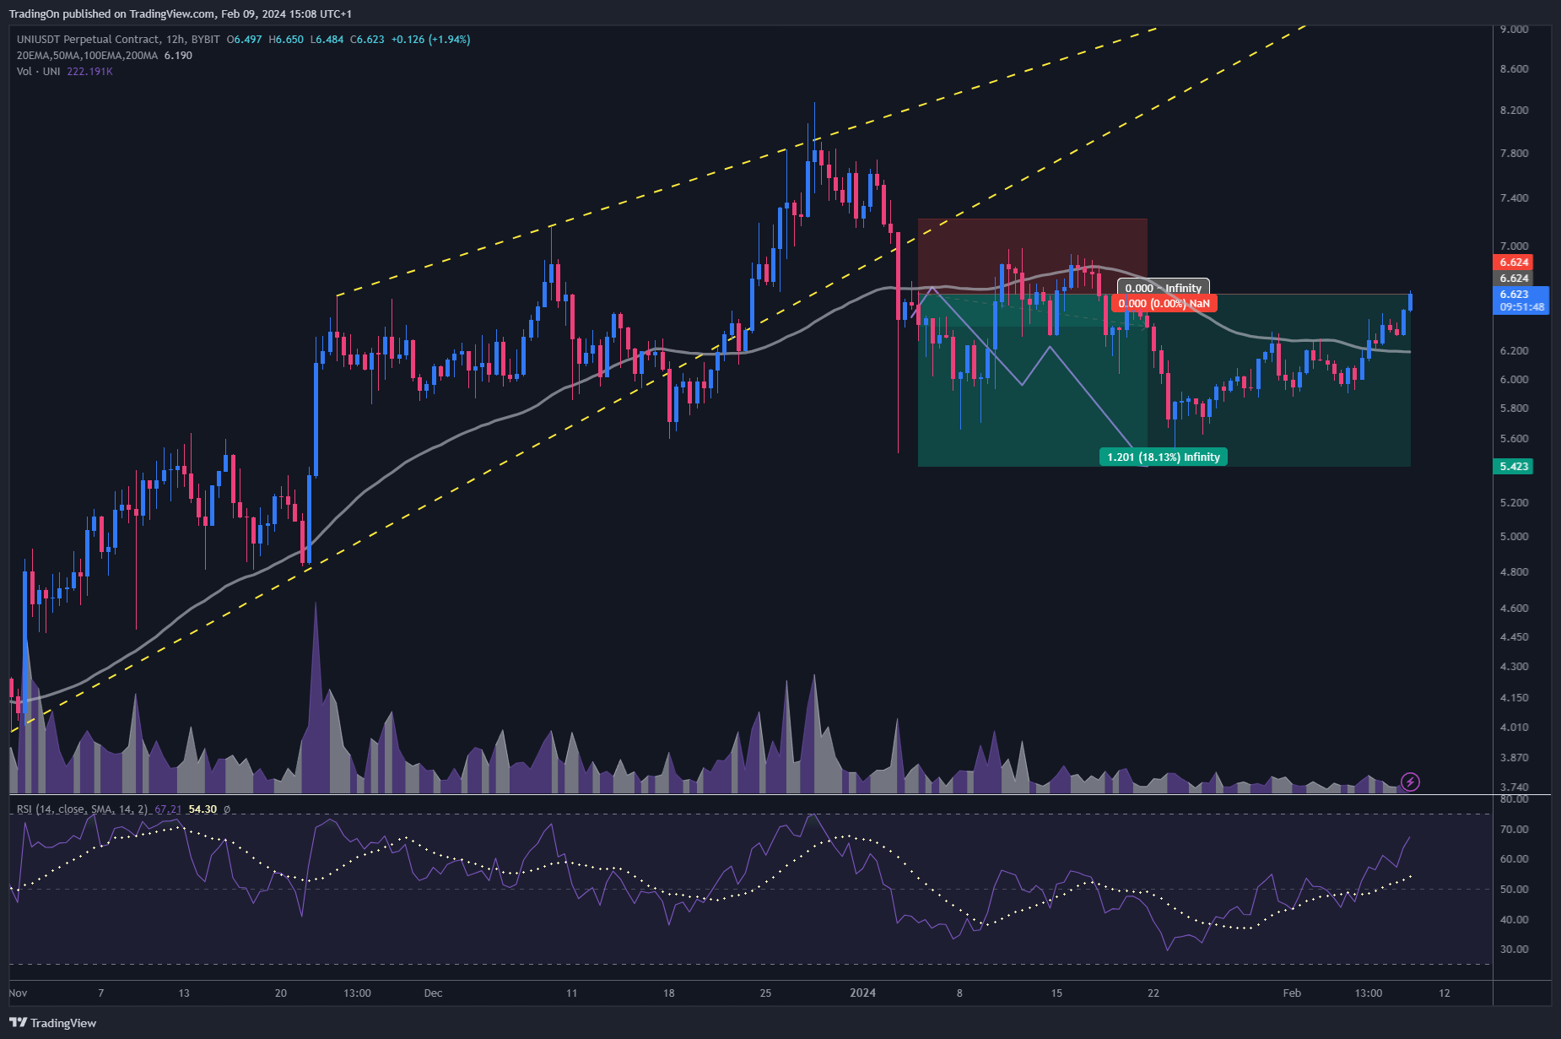1561x1039 pixels.
Task: Click the RSI 30.00 scale value
Action: pyautogui.click(x=1515, y=950)
